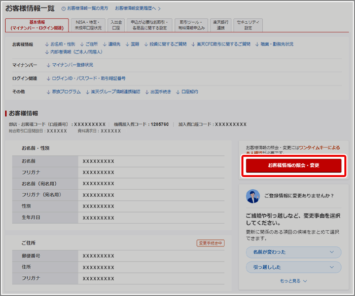Go to the セキュリティ設定 tab
This screenshot has width=355, height=296.
click(x=248, y=25)
